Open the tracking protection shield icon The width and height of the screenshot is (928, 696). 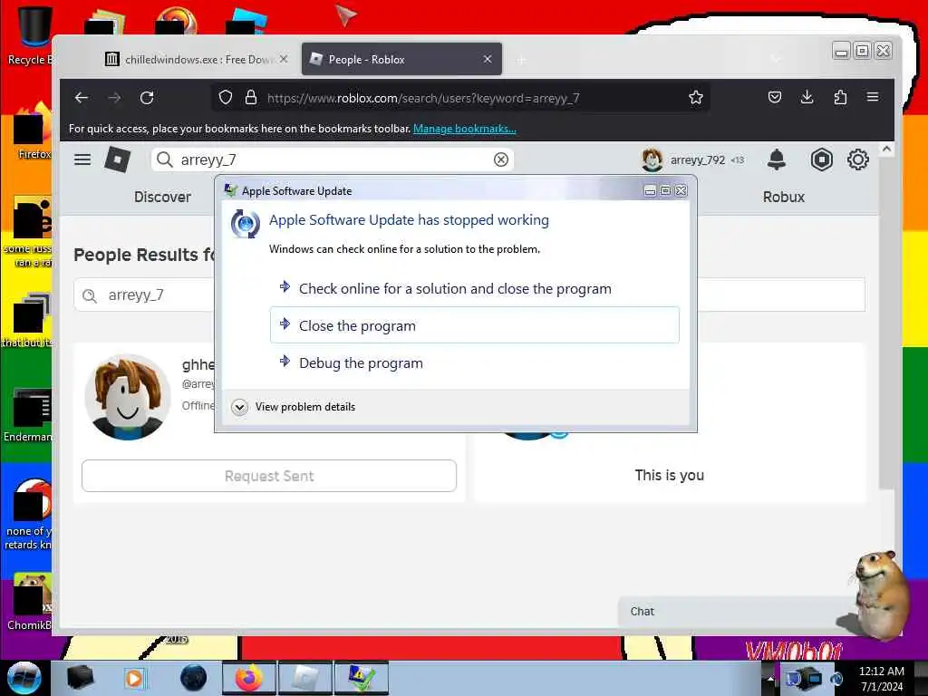[226, 98]
